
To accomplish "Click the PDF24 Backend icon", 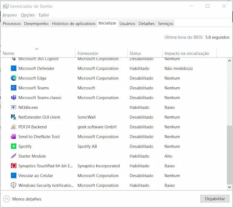I will (x=14, y=127).
